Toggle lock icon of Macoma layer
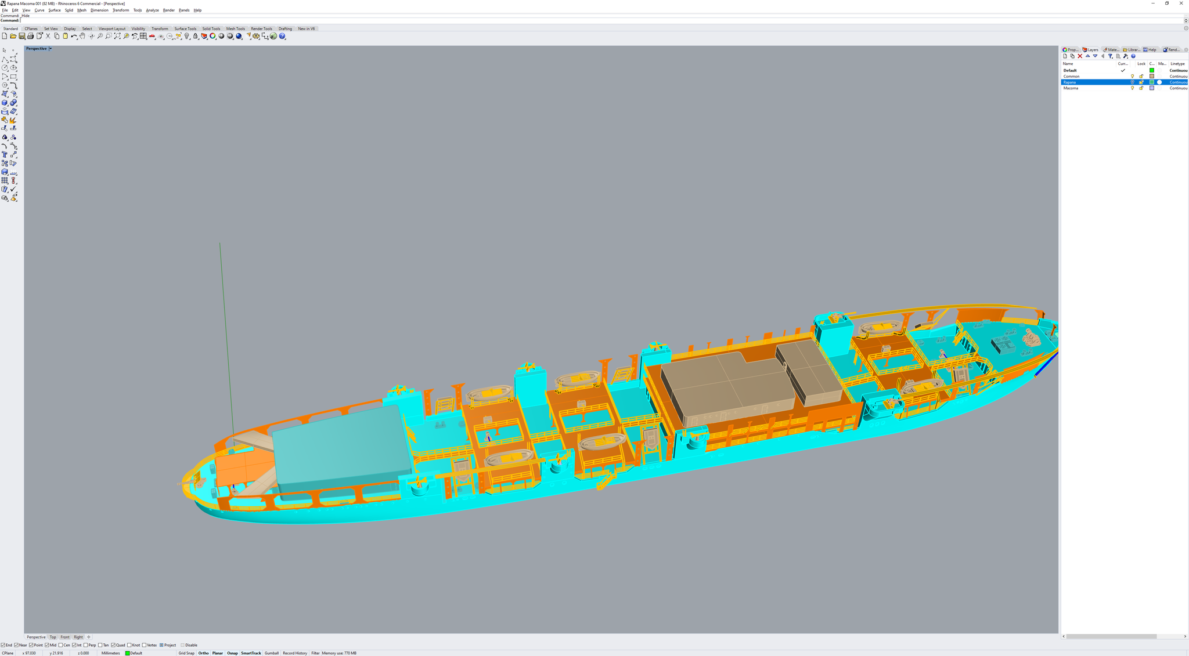The height and width of the screenshot is (656, 1189). (x=1141, y=88)
